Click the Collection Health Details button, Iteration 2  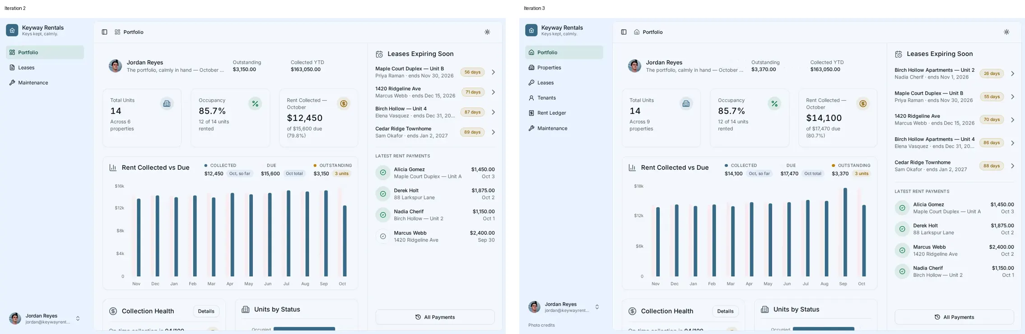point(206,311)
